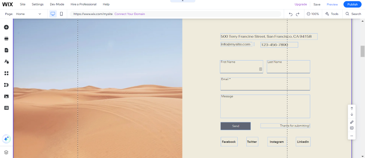Switch to desktop view
Screen dimensions: 365x158
(x=53, y=14)
